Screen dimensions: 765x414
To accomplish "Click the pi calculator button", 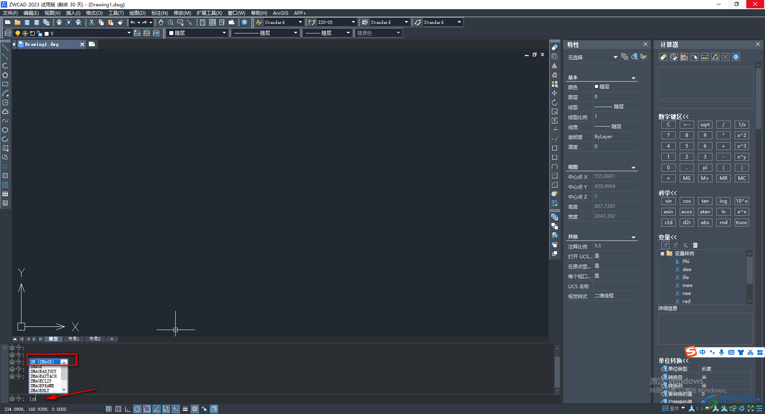I will (705, 168).
